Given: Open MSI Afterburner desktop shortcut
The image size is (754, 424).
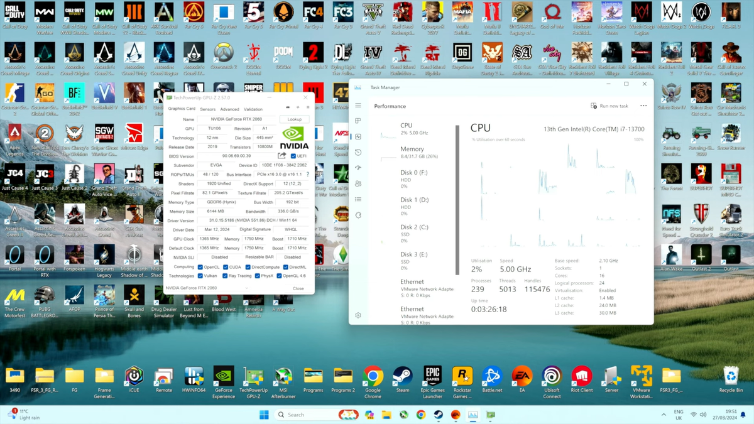Looking at the screenshot, I should tap(283, 383).
